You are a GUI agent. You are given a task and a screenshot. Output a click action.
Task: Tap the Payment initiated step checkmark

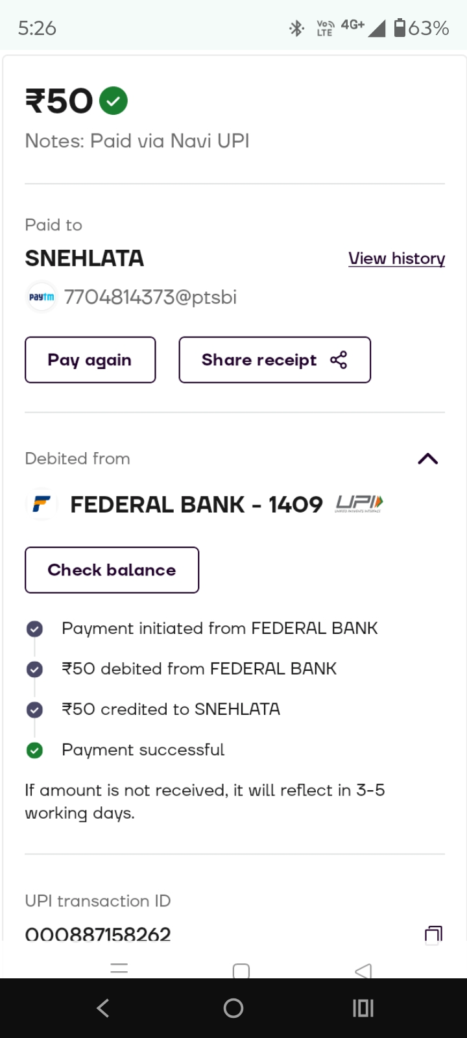coord(34,629)
